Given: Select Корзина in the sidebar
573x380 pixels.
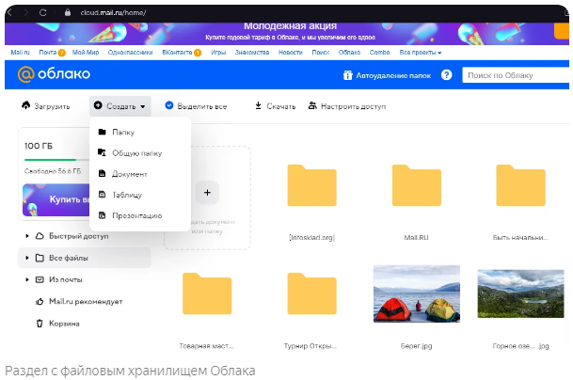Looking at the screenshot, I should point(64,324).
